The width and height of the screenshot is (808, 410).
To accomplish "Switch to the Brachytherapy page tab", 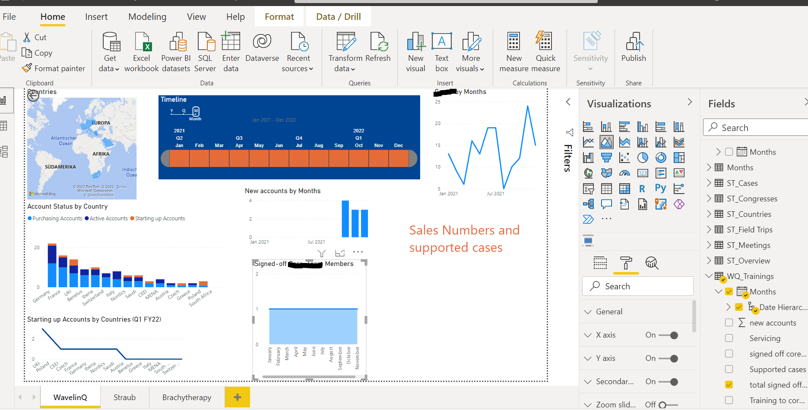I will point(187,397).
